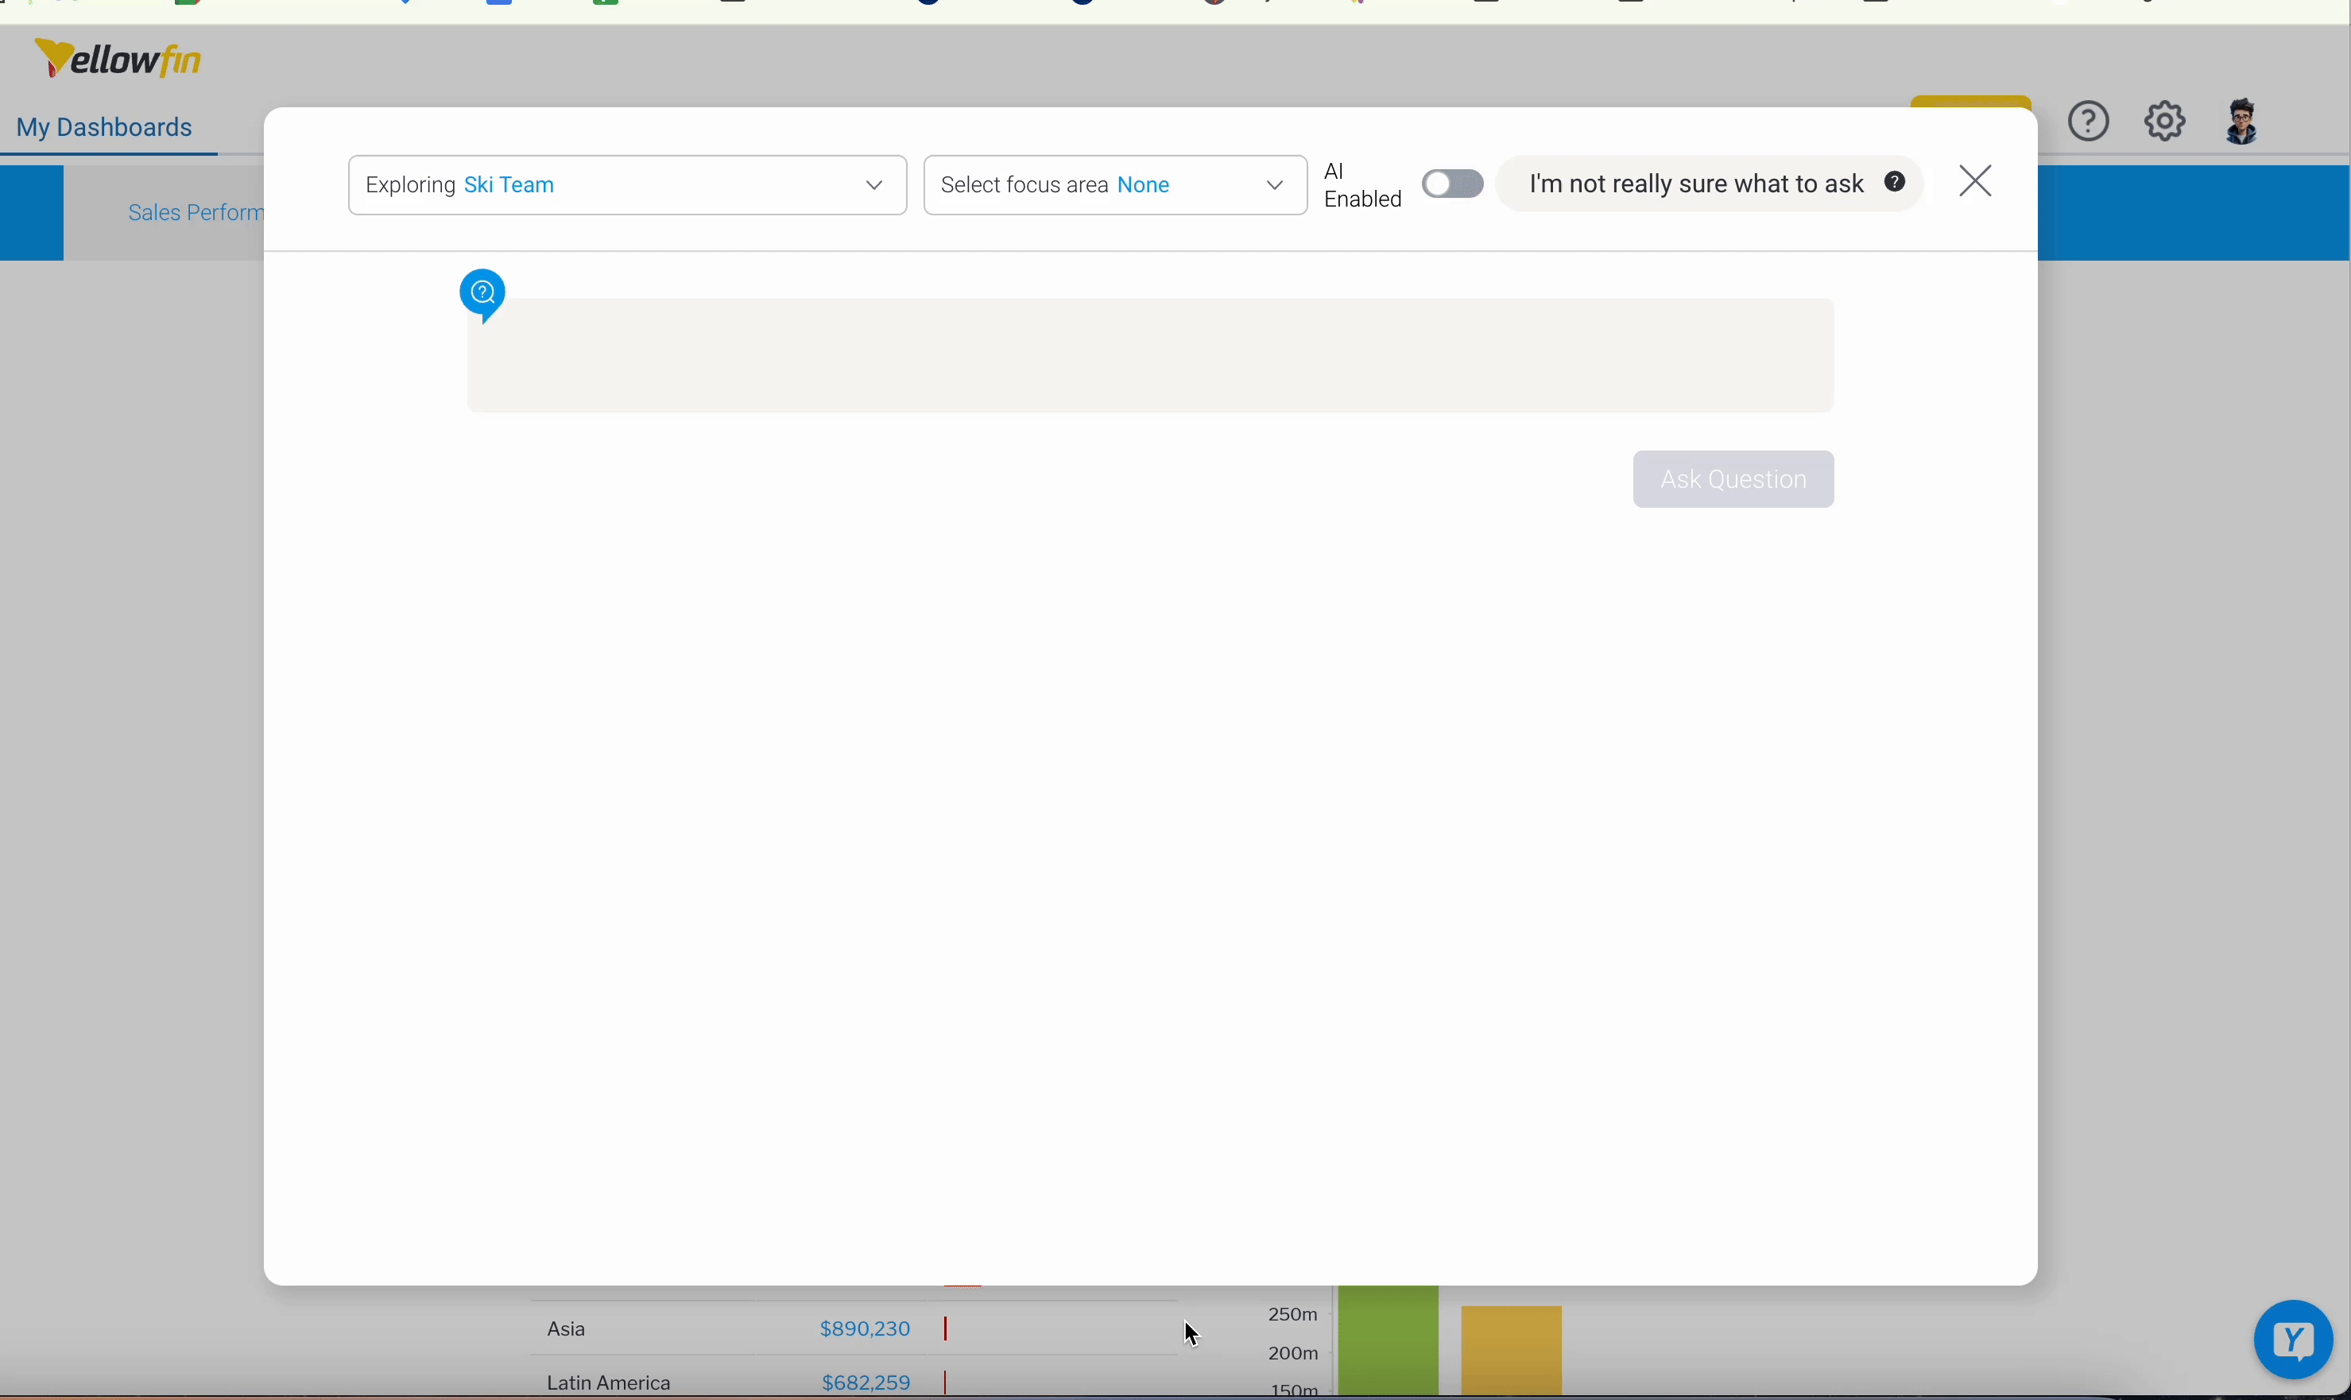The width and height of the screenshot is (2351, 1400).
Task: Close the question dialog with X
Action: (1977, 181)
